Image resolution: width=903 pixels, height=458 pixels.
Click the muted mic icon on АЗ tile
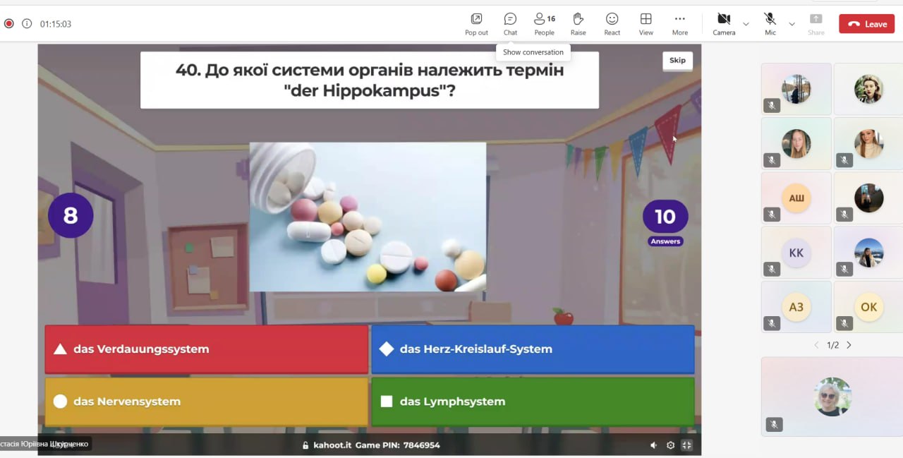(x=772, y=323)
